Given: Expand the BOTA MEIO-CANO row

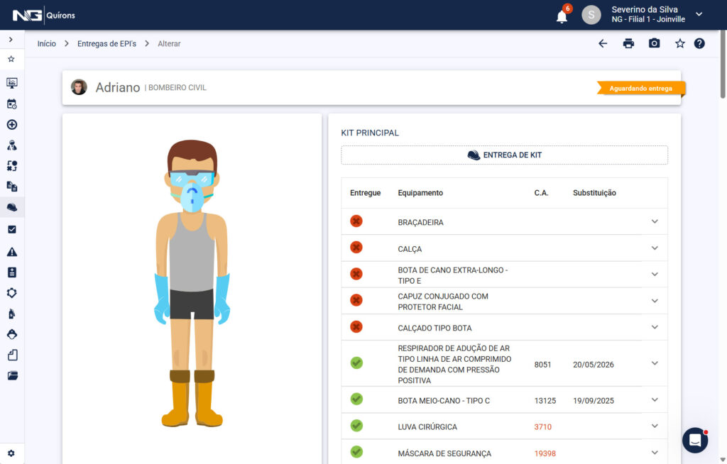Looking at the screenshot, I should point(654,399).
